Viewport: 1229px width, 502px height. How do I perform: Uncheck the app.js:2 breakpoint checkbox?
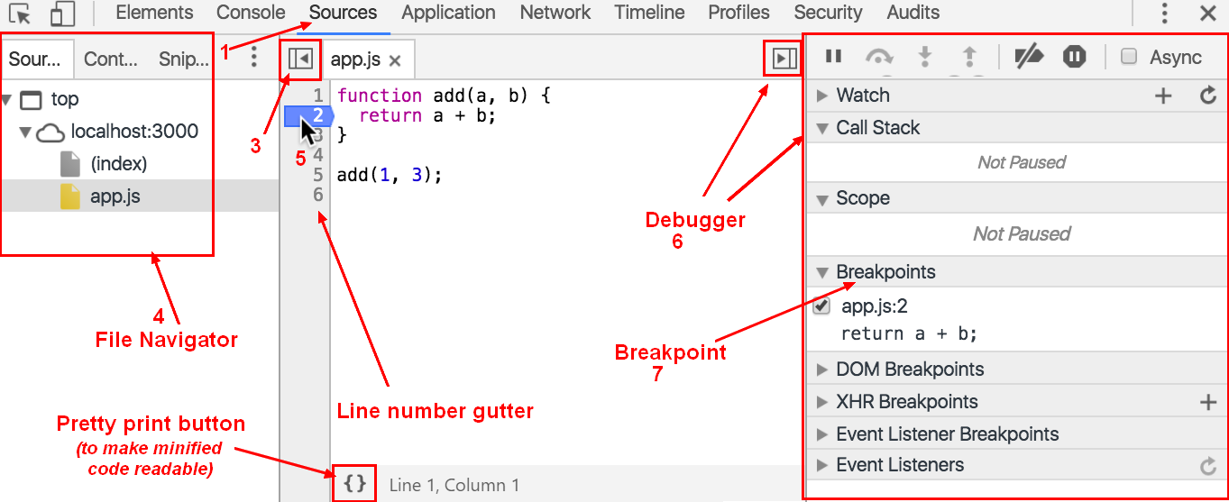click(x=821, y=306)
